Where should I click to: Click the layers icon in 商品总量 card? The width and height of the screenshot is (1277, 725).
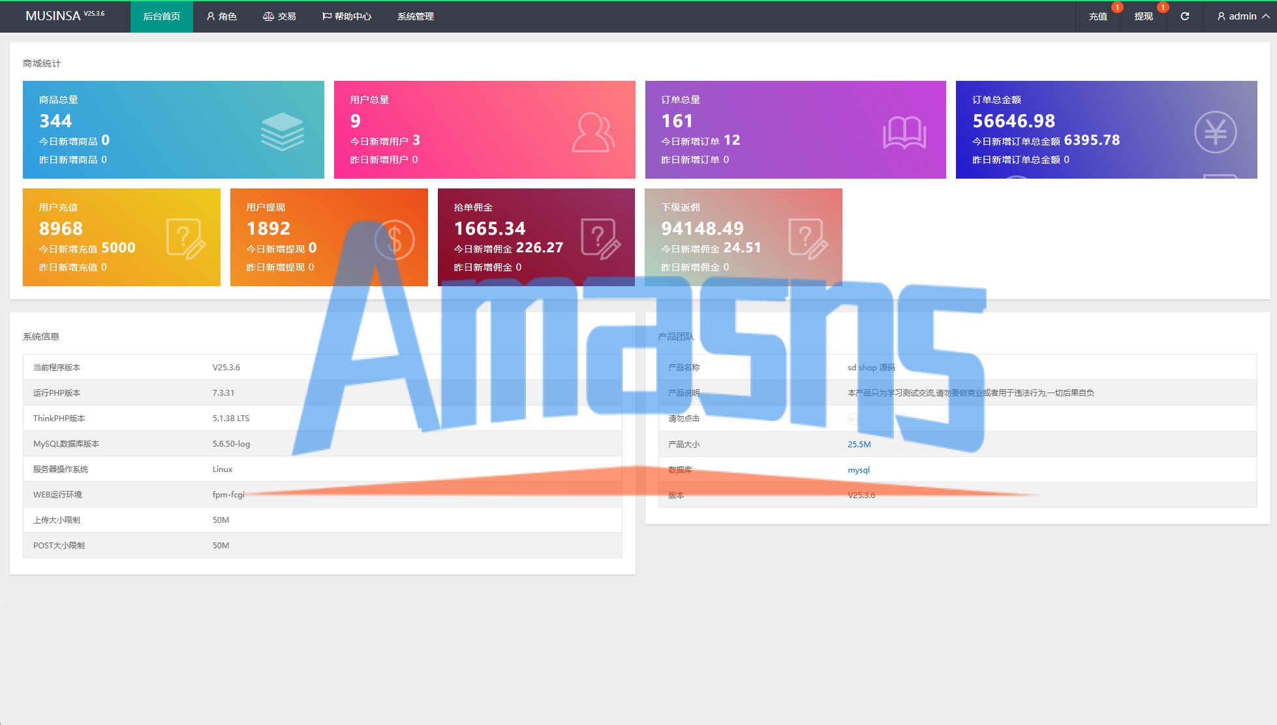pyautogui.click(x=282, y=131)
